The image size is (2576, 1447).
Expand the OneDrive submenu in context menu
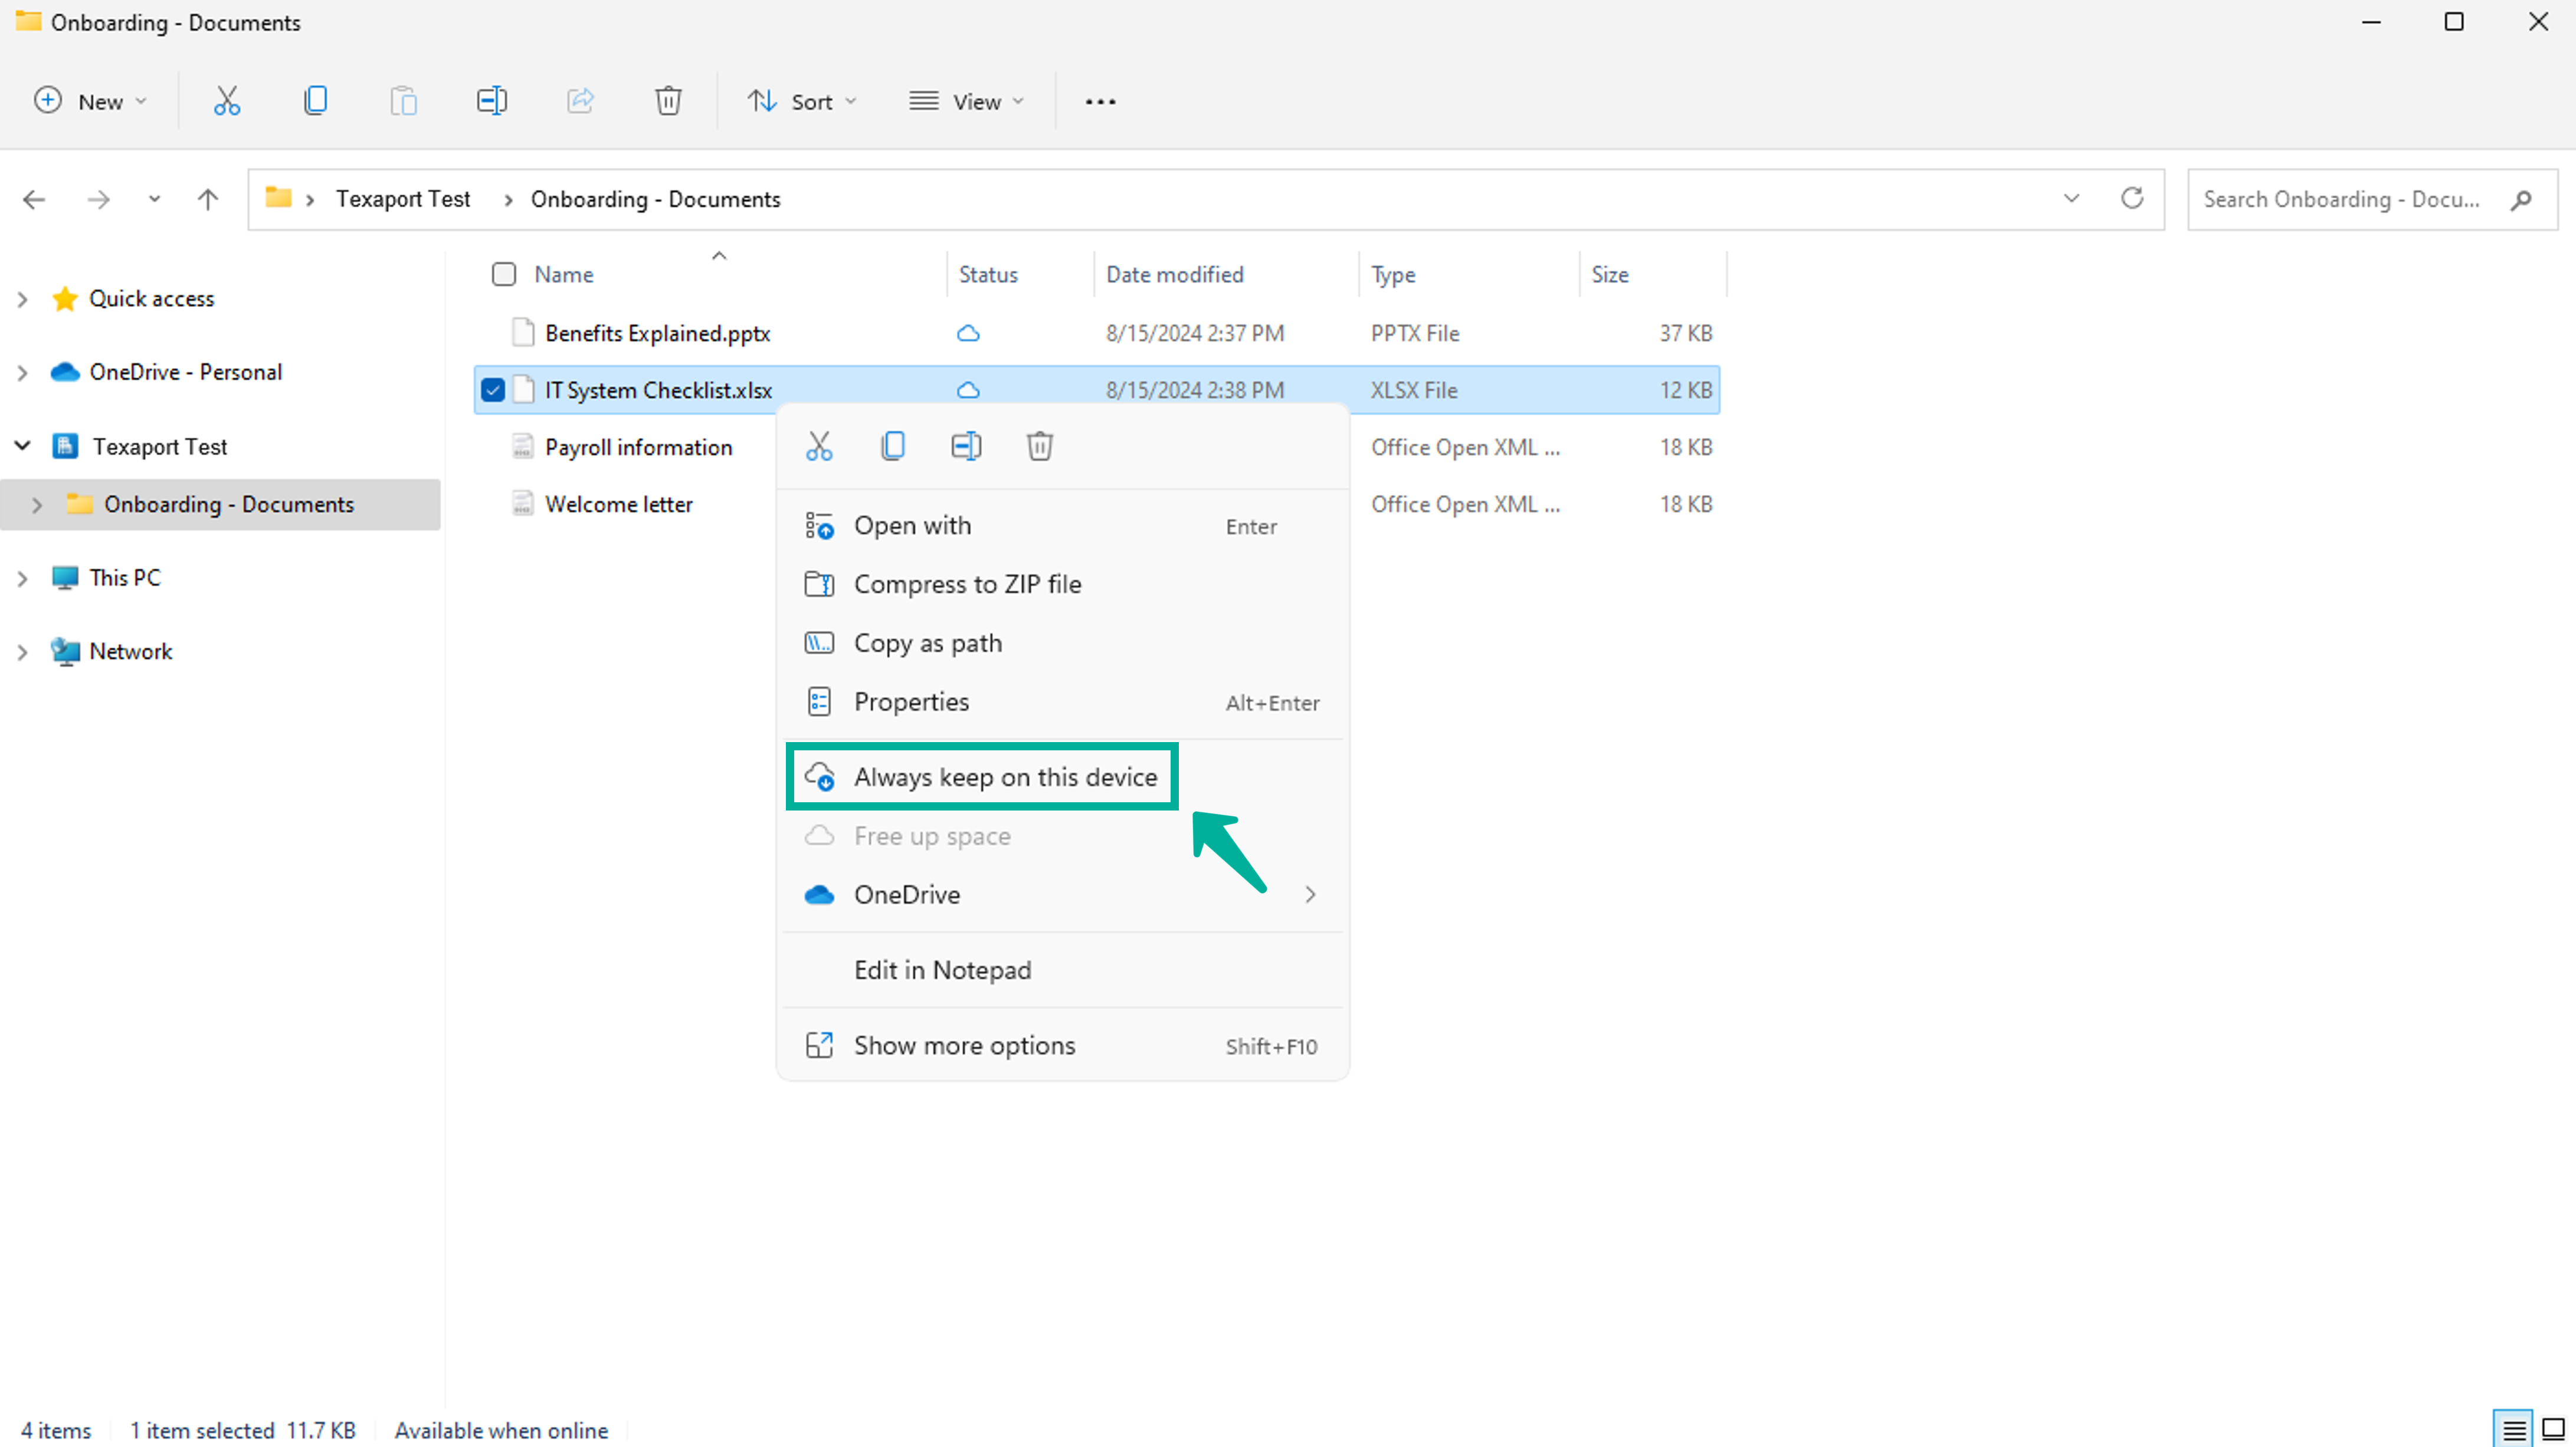tap(1311, 893)
